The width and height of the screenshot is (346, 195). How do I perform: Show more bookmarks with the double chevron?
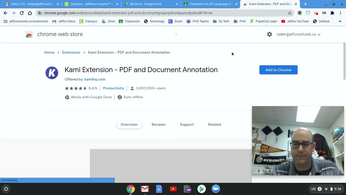(x=340, y=21)
